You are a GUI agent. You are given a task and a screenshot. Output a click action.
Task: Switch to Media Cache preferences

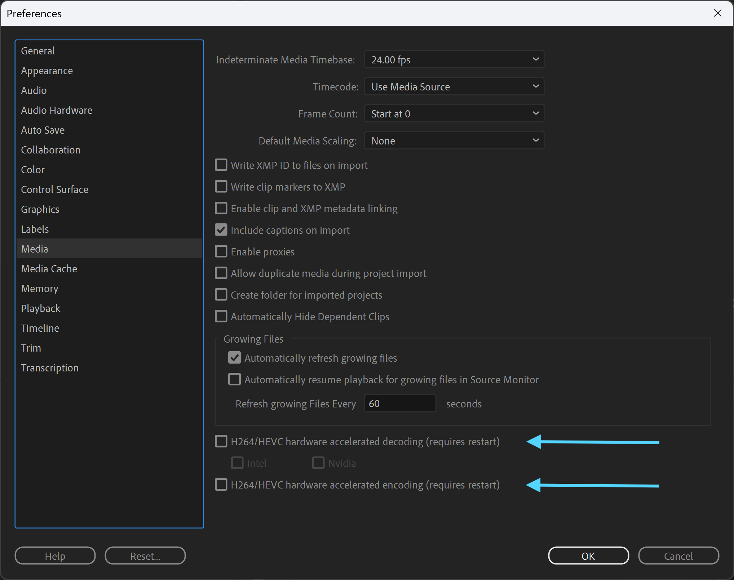[x=49, y=268]
